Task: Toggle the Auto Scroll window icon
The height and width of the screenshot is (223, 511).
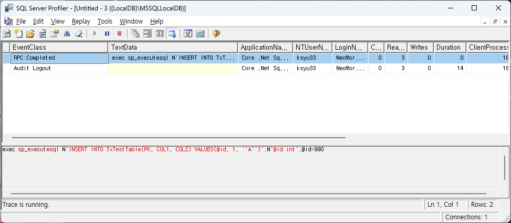Action: (x=172, y=34)
